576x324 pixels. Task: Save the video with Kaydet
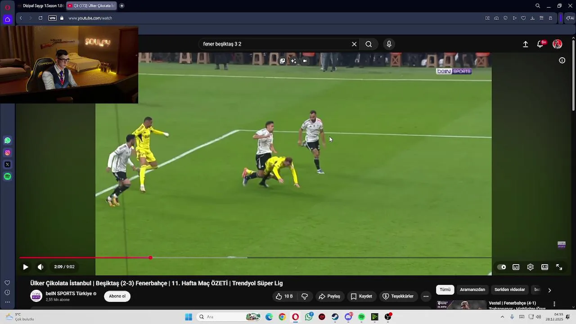coord(361,296)
